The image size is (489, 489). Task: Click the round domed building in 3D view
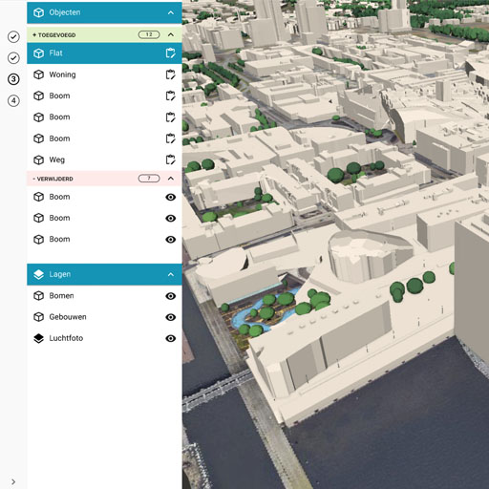pos(370,256)
